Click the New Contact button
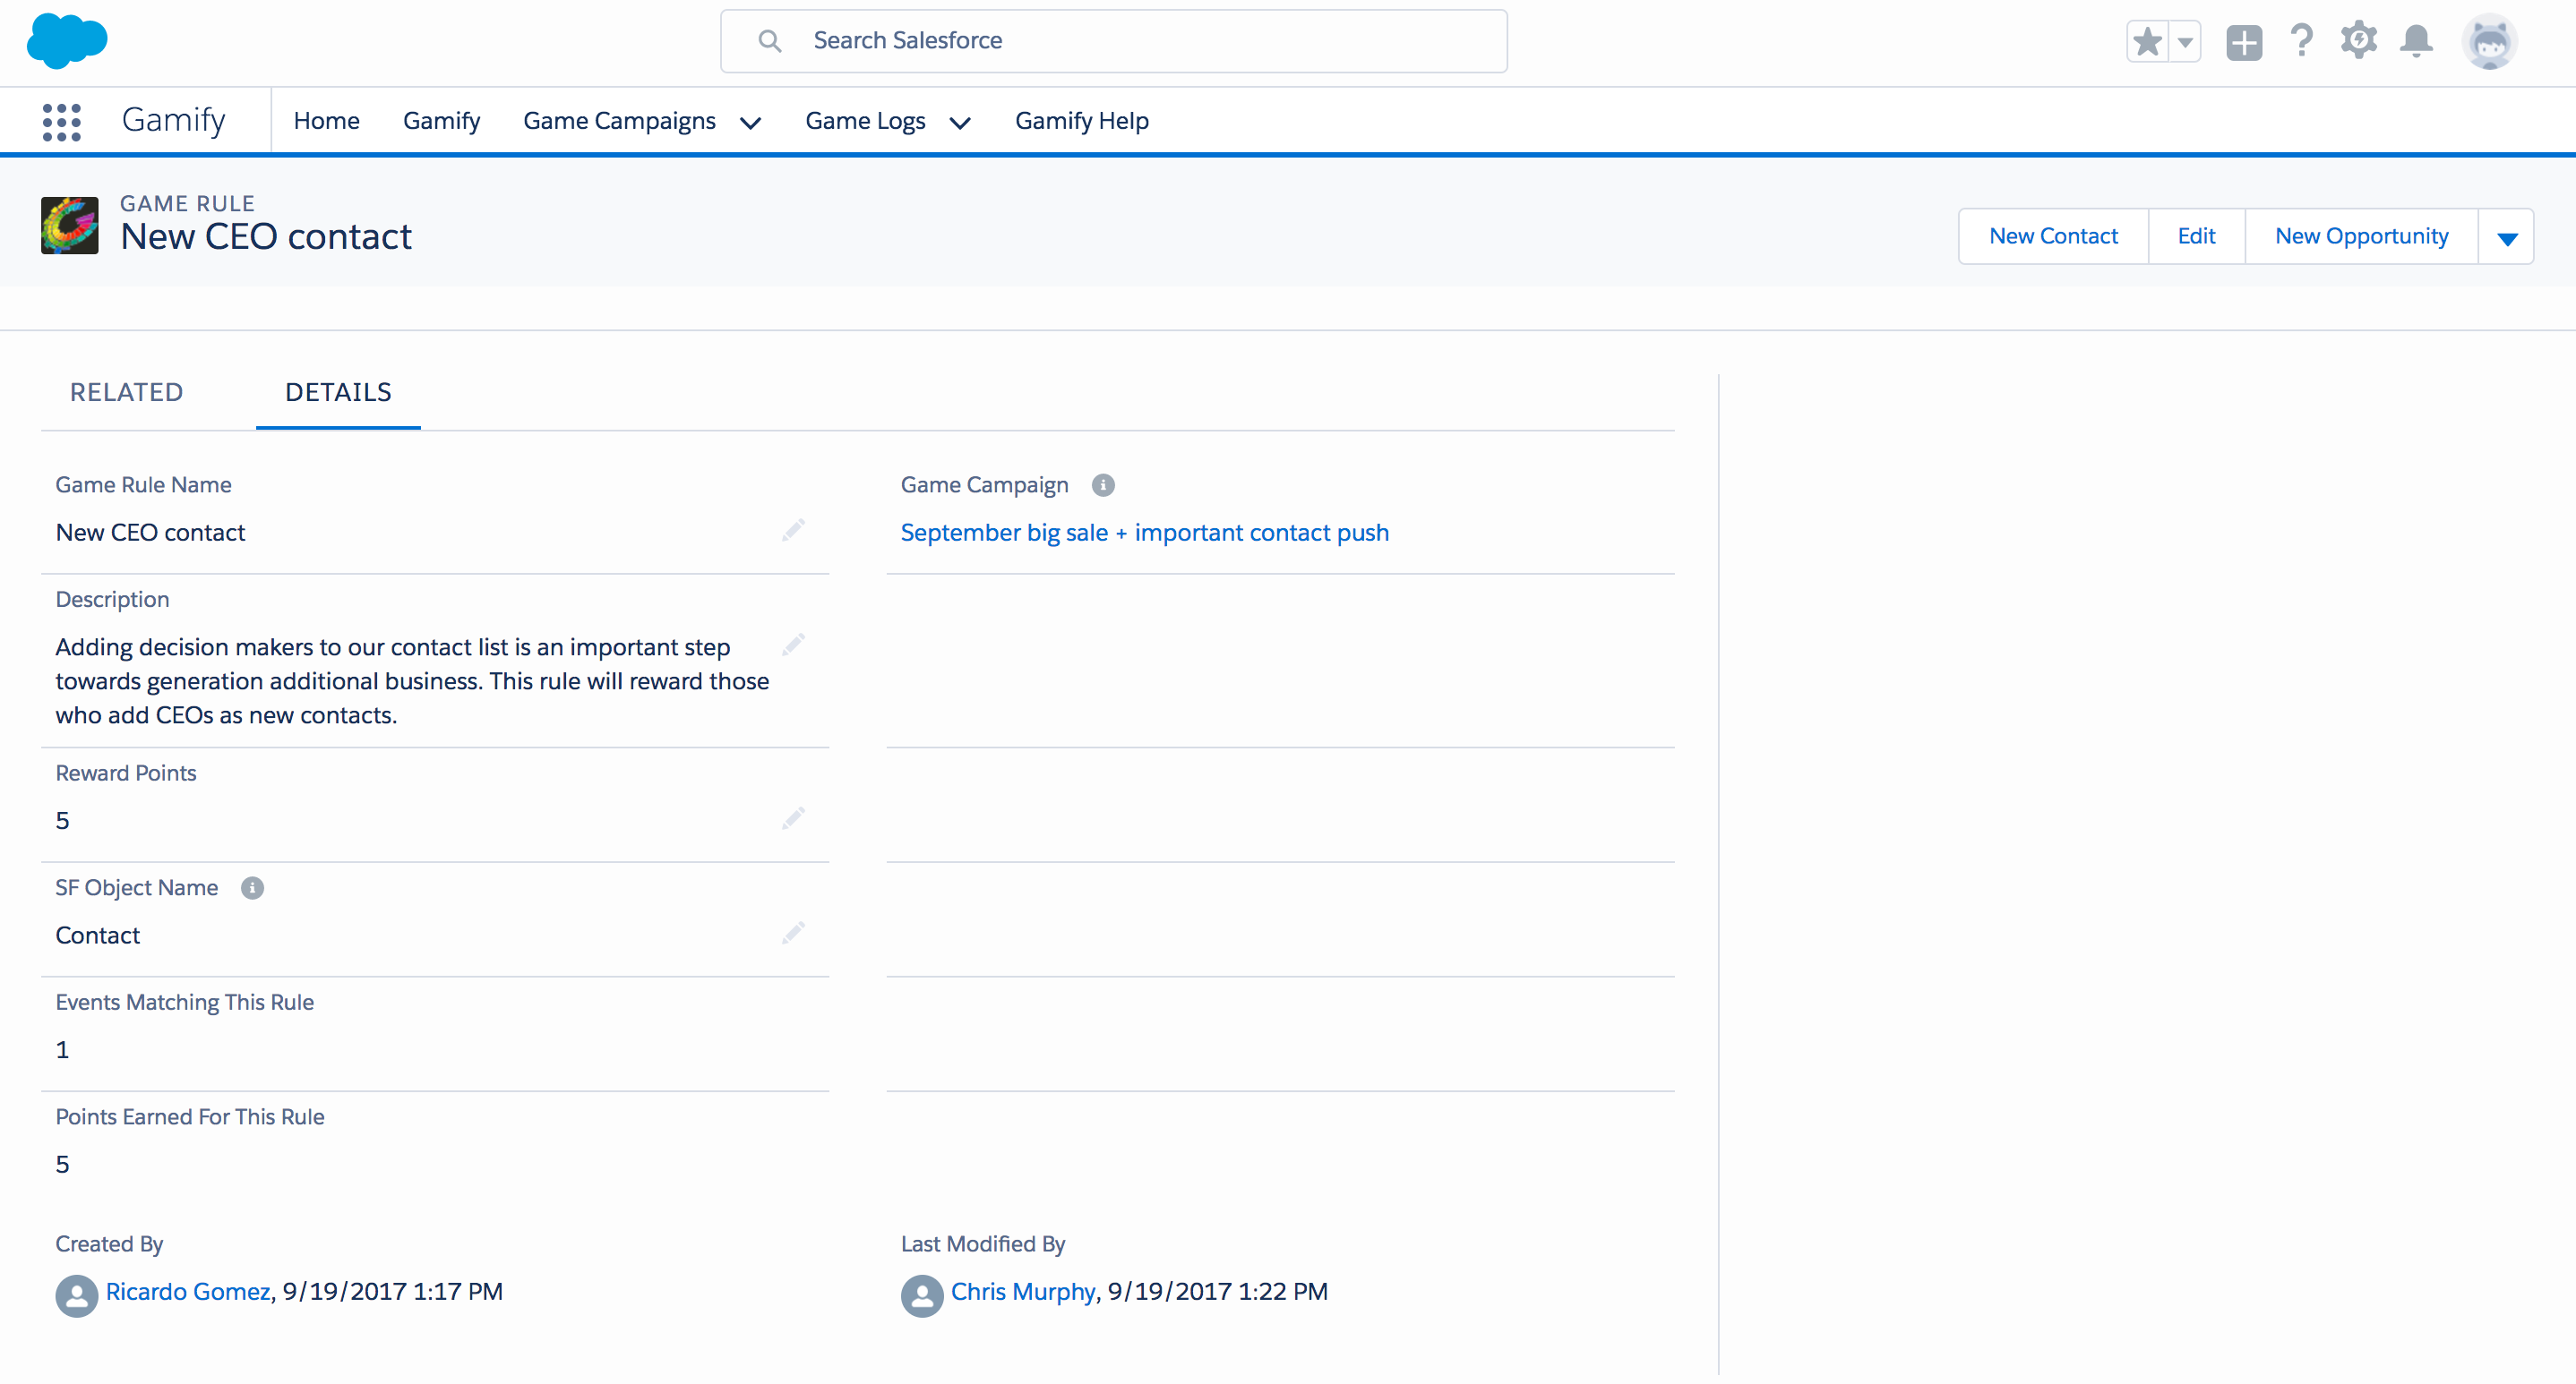The width and height of the screenshot is (2576, 1384). pos(2052,235)
